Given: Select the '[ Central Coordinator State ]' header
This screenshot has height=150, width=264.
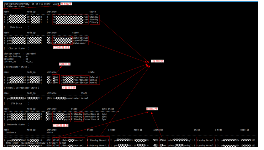Looking at the screenshot, I should point(21,88).
